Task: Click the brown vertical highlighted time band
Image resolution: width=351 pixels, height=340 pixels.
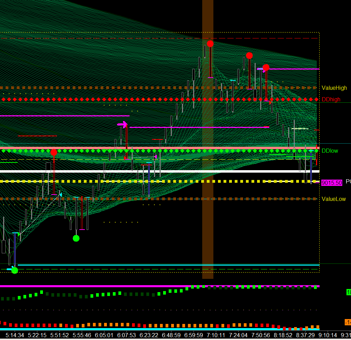Action: (208, 139)
